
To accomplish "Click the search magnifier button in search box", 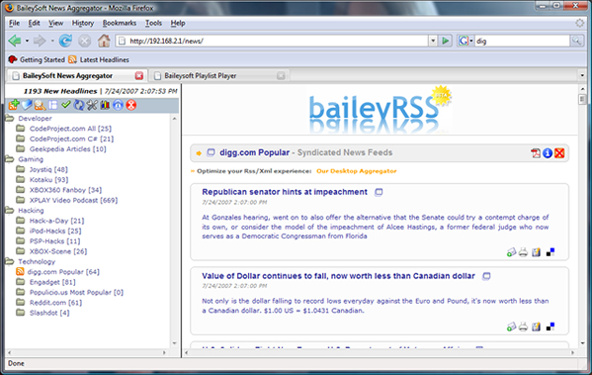I will [x=576, y=41].
